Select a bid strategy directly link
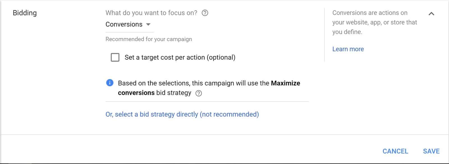The height and width of the screenshot is (164, 449). [182, 114]
